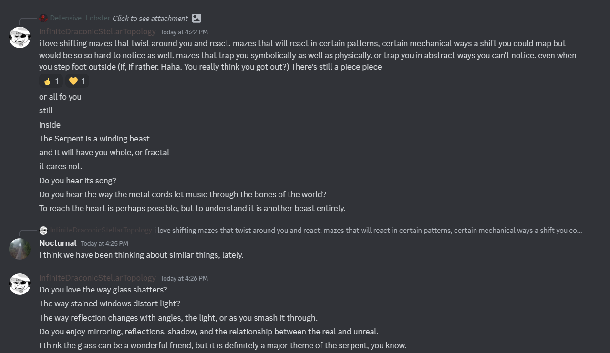The image size is (610, 353).
Task: Click Nocturnal's profile avatar
Action: coord(20,249)
